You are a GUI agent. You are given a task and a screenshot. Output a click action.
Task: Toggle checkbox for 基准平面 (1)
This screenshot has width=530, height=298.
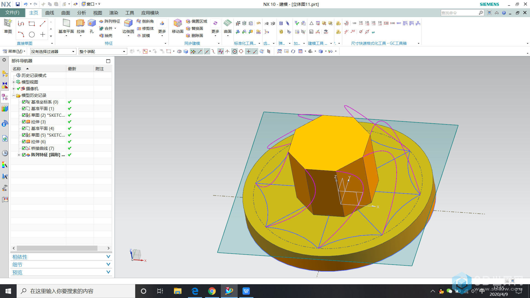24,108
